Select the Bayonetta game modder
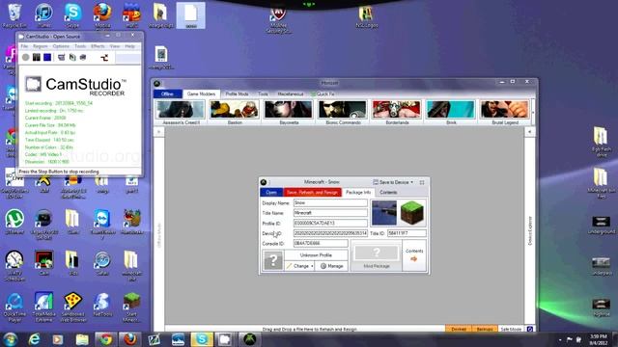 [x=289, y=112]
